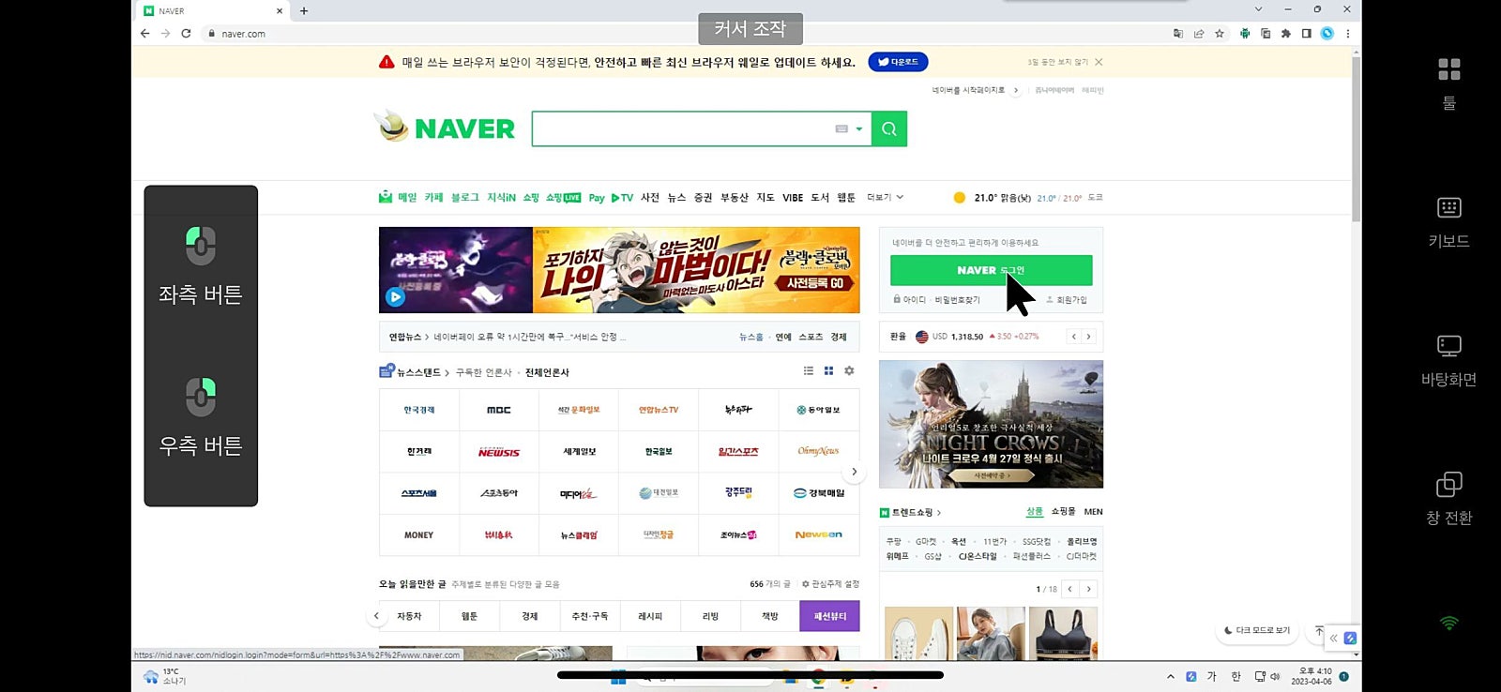The image size is (1501, 692).
Task: Go to next trend shopping page
Action: (x=1088, y=589)
